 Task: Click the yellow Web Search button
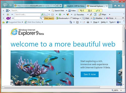tap(49, 18)
